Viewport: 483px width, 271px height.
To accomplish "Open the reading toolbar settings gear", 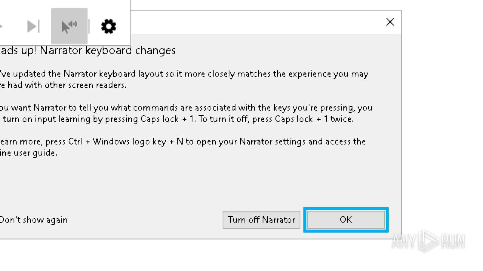I will (109, 26).
